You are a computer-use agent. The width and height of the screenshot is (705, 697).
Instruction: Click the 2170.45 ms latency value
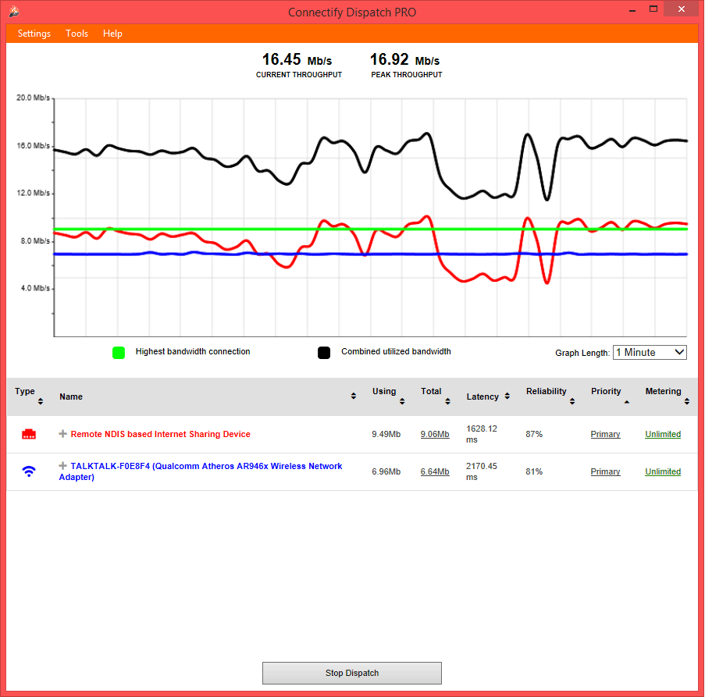482,471
